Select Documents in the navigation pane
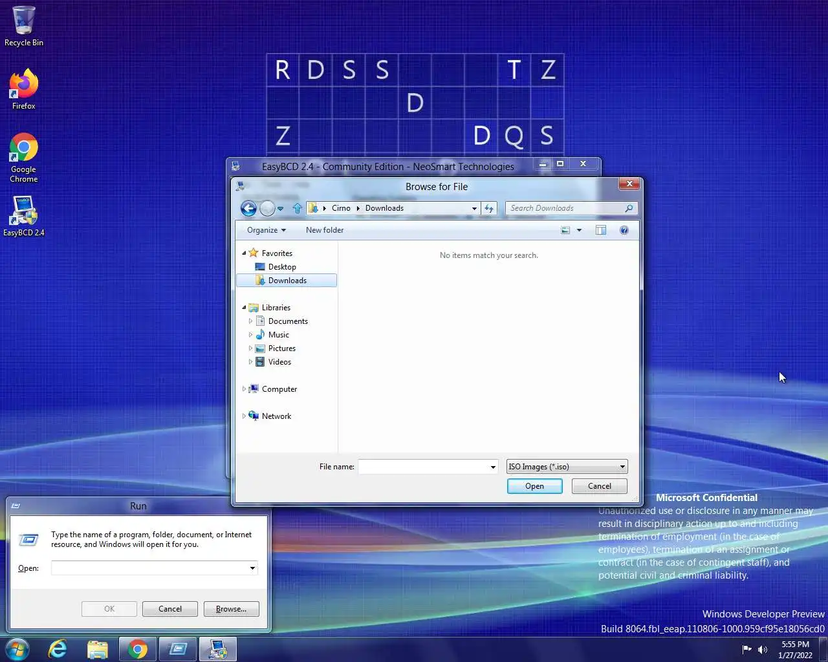Viewport: 828px width, 662px height. point(288,321)
